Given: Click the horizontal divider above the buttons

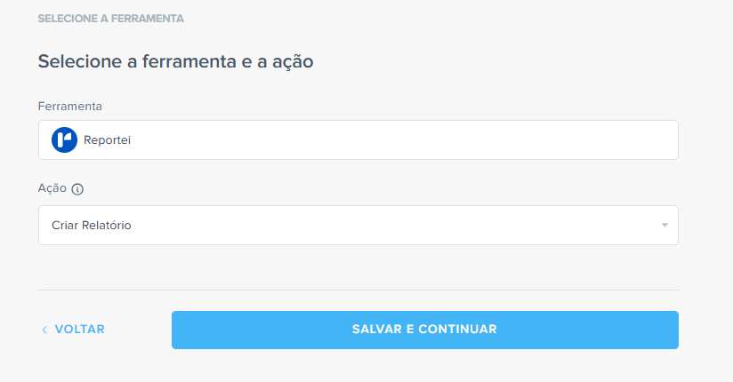Looking at the screenshot, I should [358, 290].
